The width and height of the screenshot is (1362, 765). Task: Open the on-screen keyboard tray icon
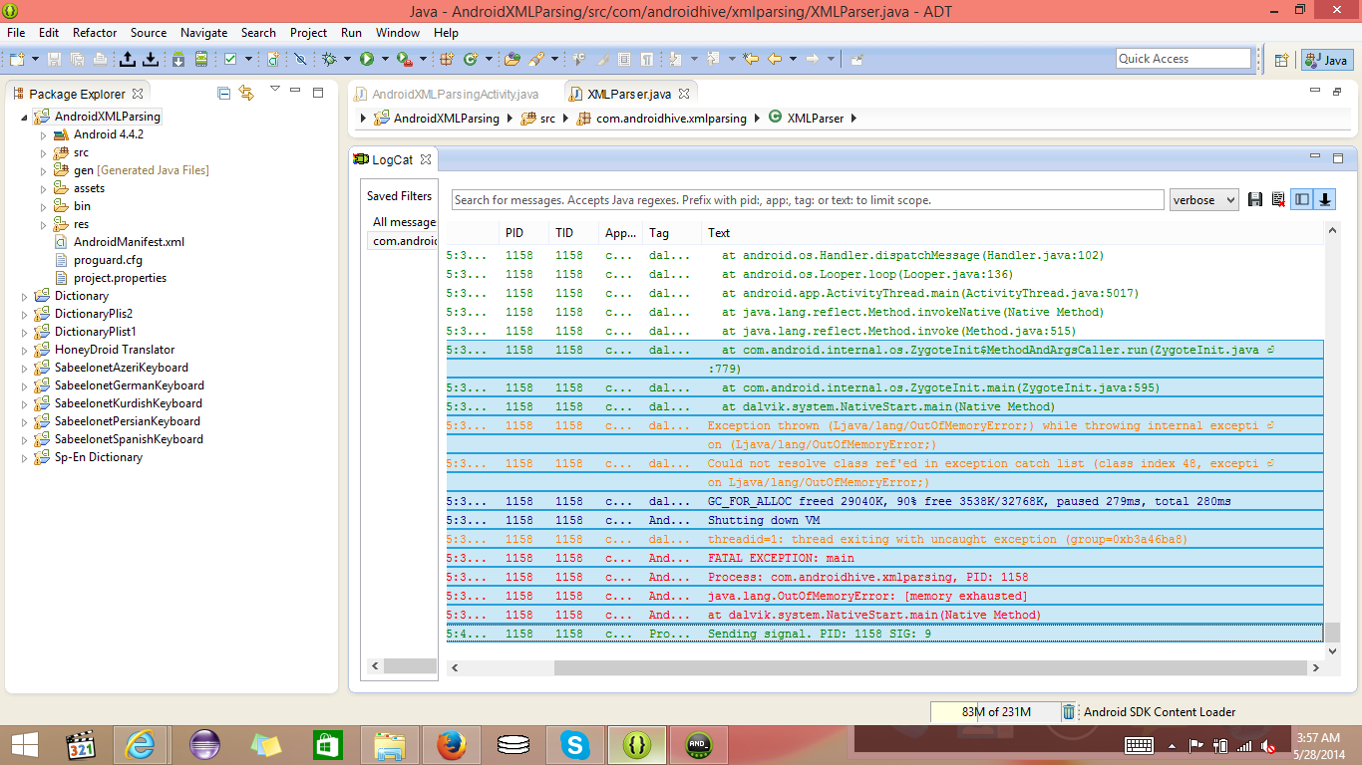(1139, 745)
